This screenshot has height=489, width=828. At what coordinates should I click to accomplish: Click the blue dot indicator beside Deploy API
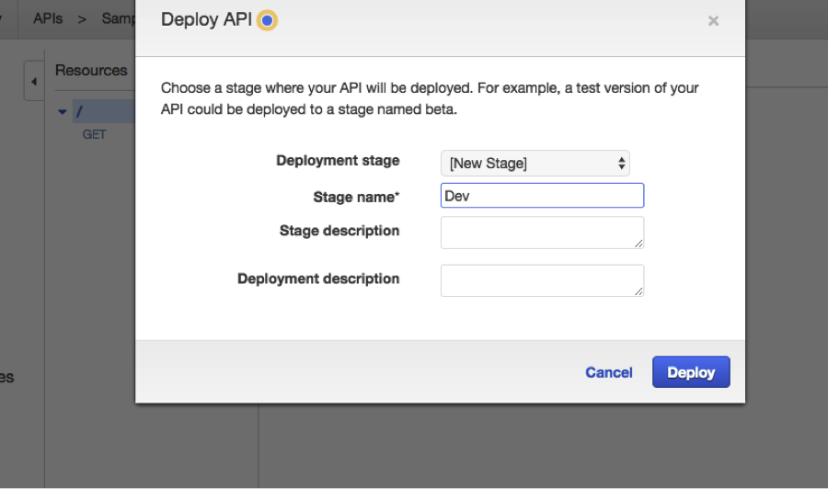pos(267,20)
